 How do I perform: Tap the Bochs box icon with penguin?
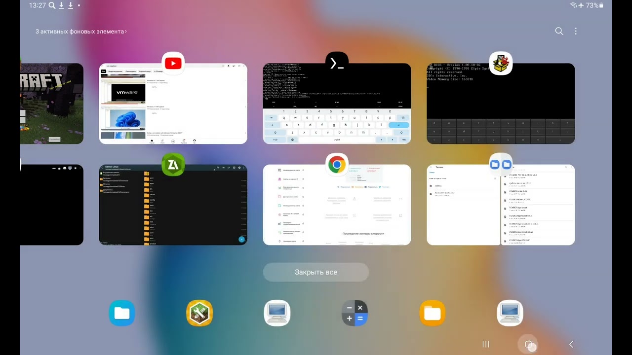[x=501, y=63]
